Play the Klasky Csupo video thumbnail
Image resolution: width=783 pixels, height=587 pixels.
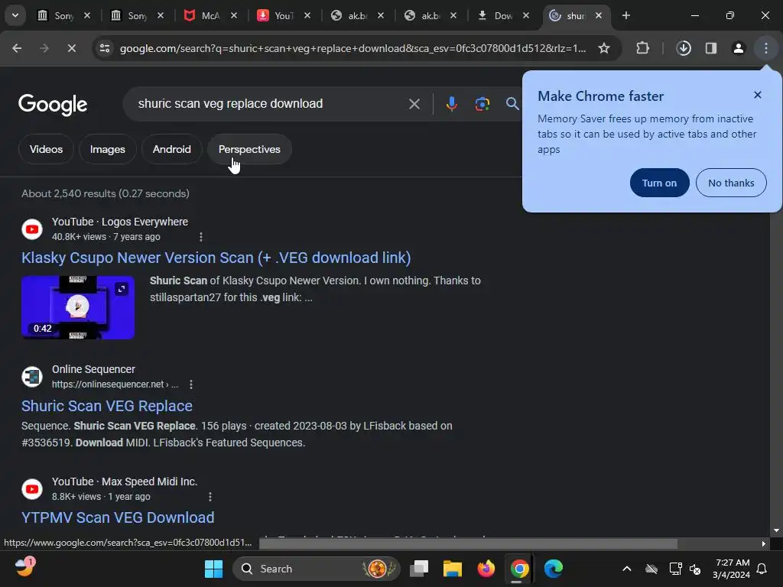78,307
